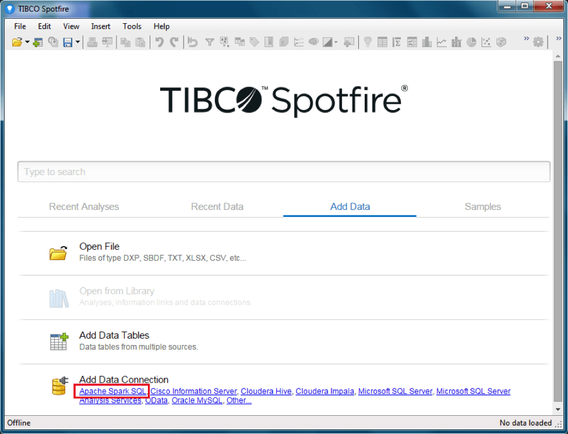Click the lightbulb Recommended visualizations icon
The width and height of the screenshot is (568, 434).
pos(368,42)
